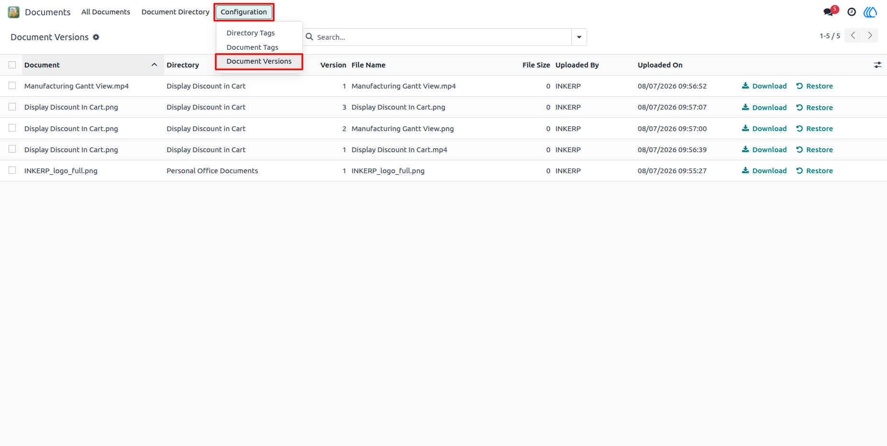Open the optional columns adjust icon
This screenshot has height=446, width=887.
coord(877,65)
